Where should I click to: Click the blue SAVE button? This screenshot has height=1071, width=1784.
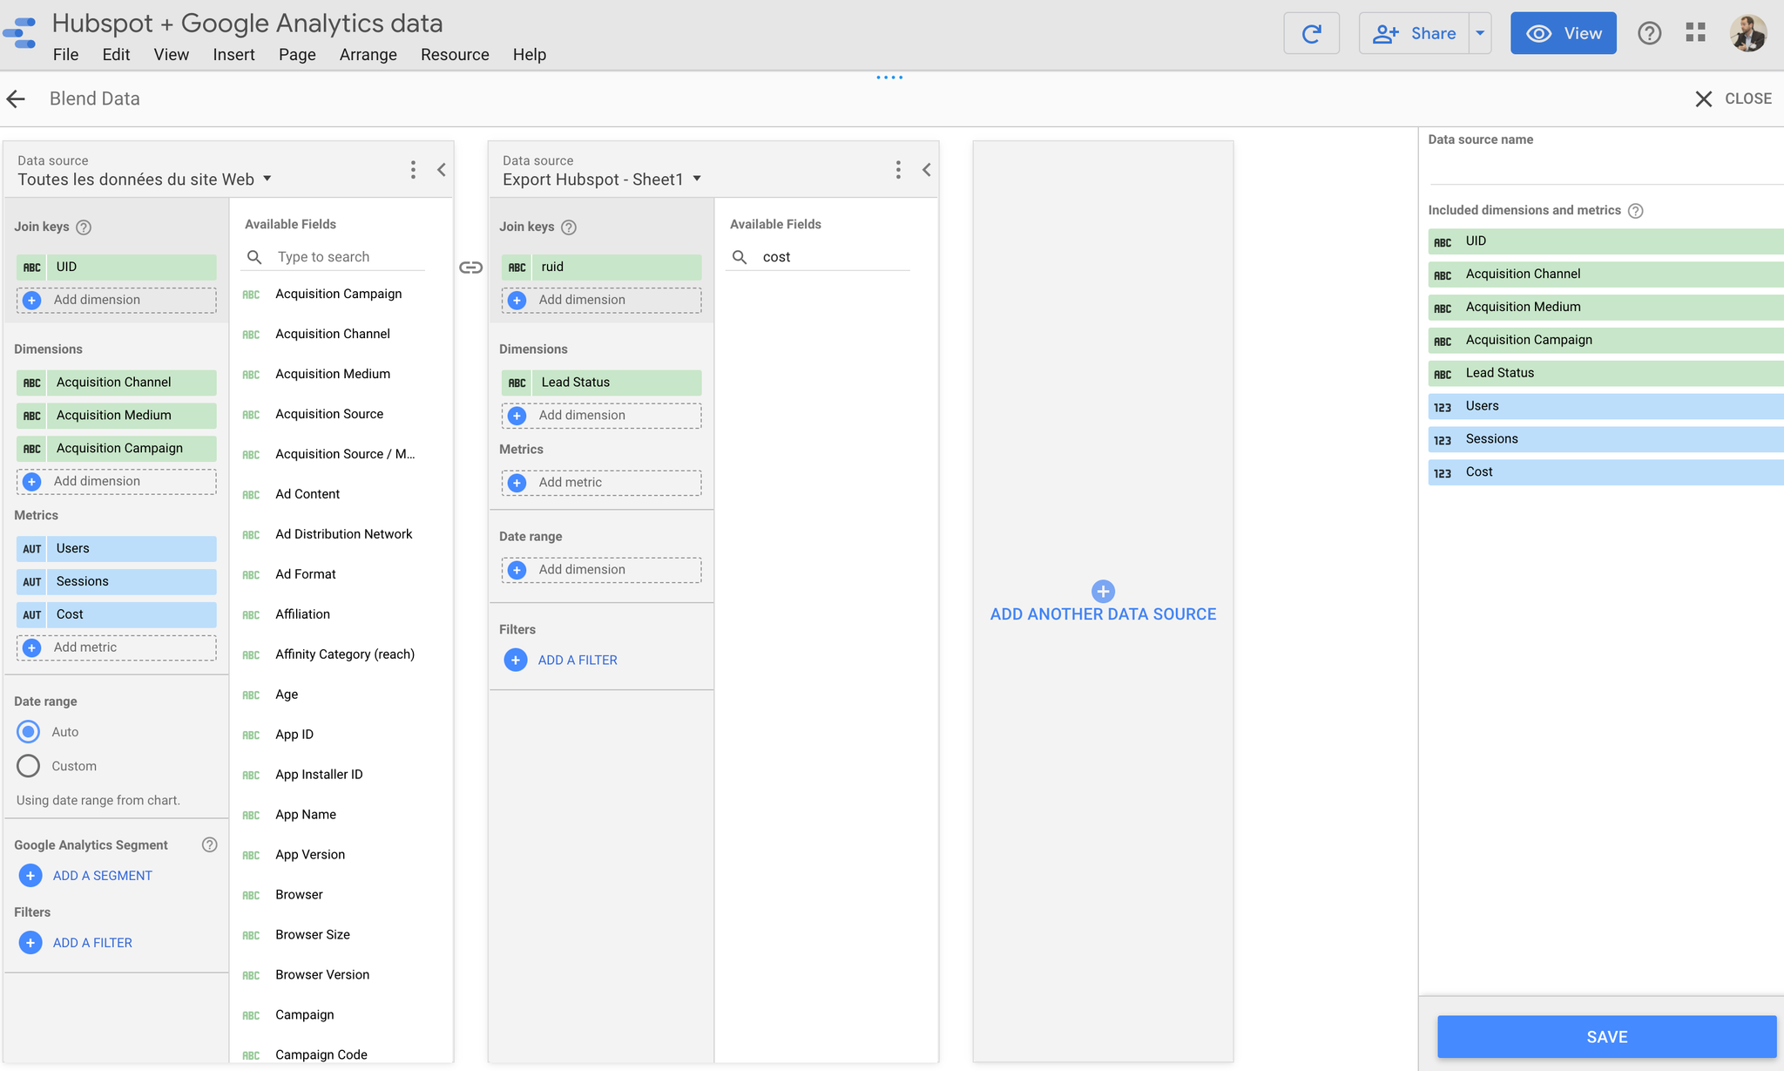tap(1606, 1037)
